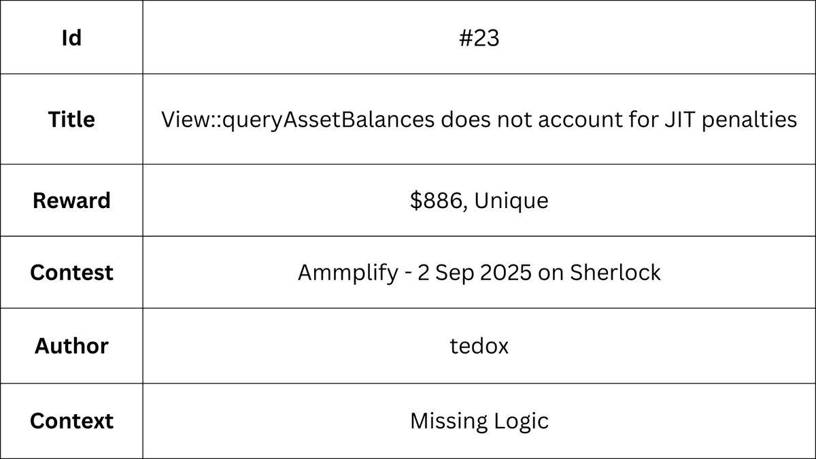Click the Title row label
Viewport: 816px width, 459px height.
(71, 120)
